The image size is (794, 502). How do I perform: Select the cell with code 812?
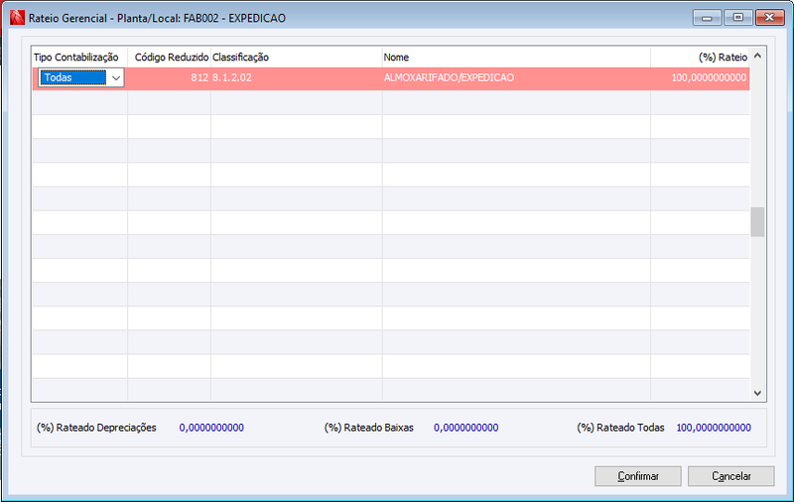169,78
